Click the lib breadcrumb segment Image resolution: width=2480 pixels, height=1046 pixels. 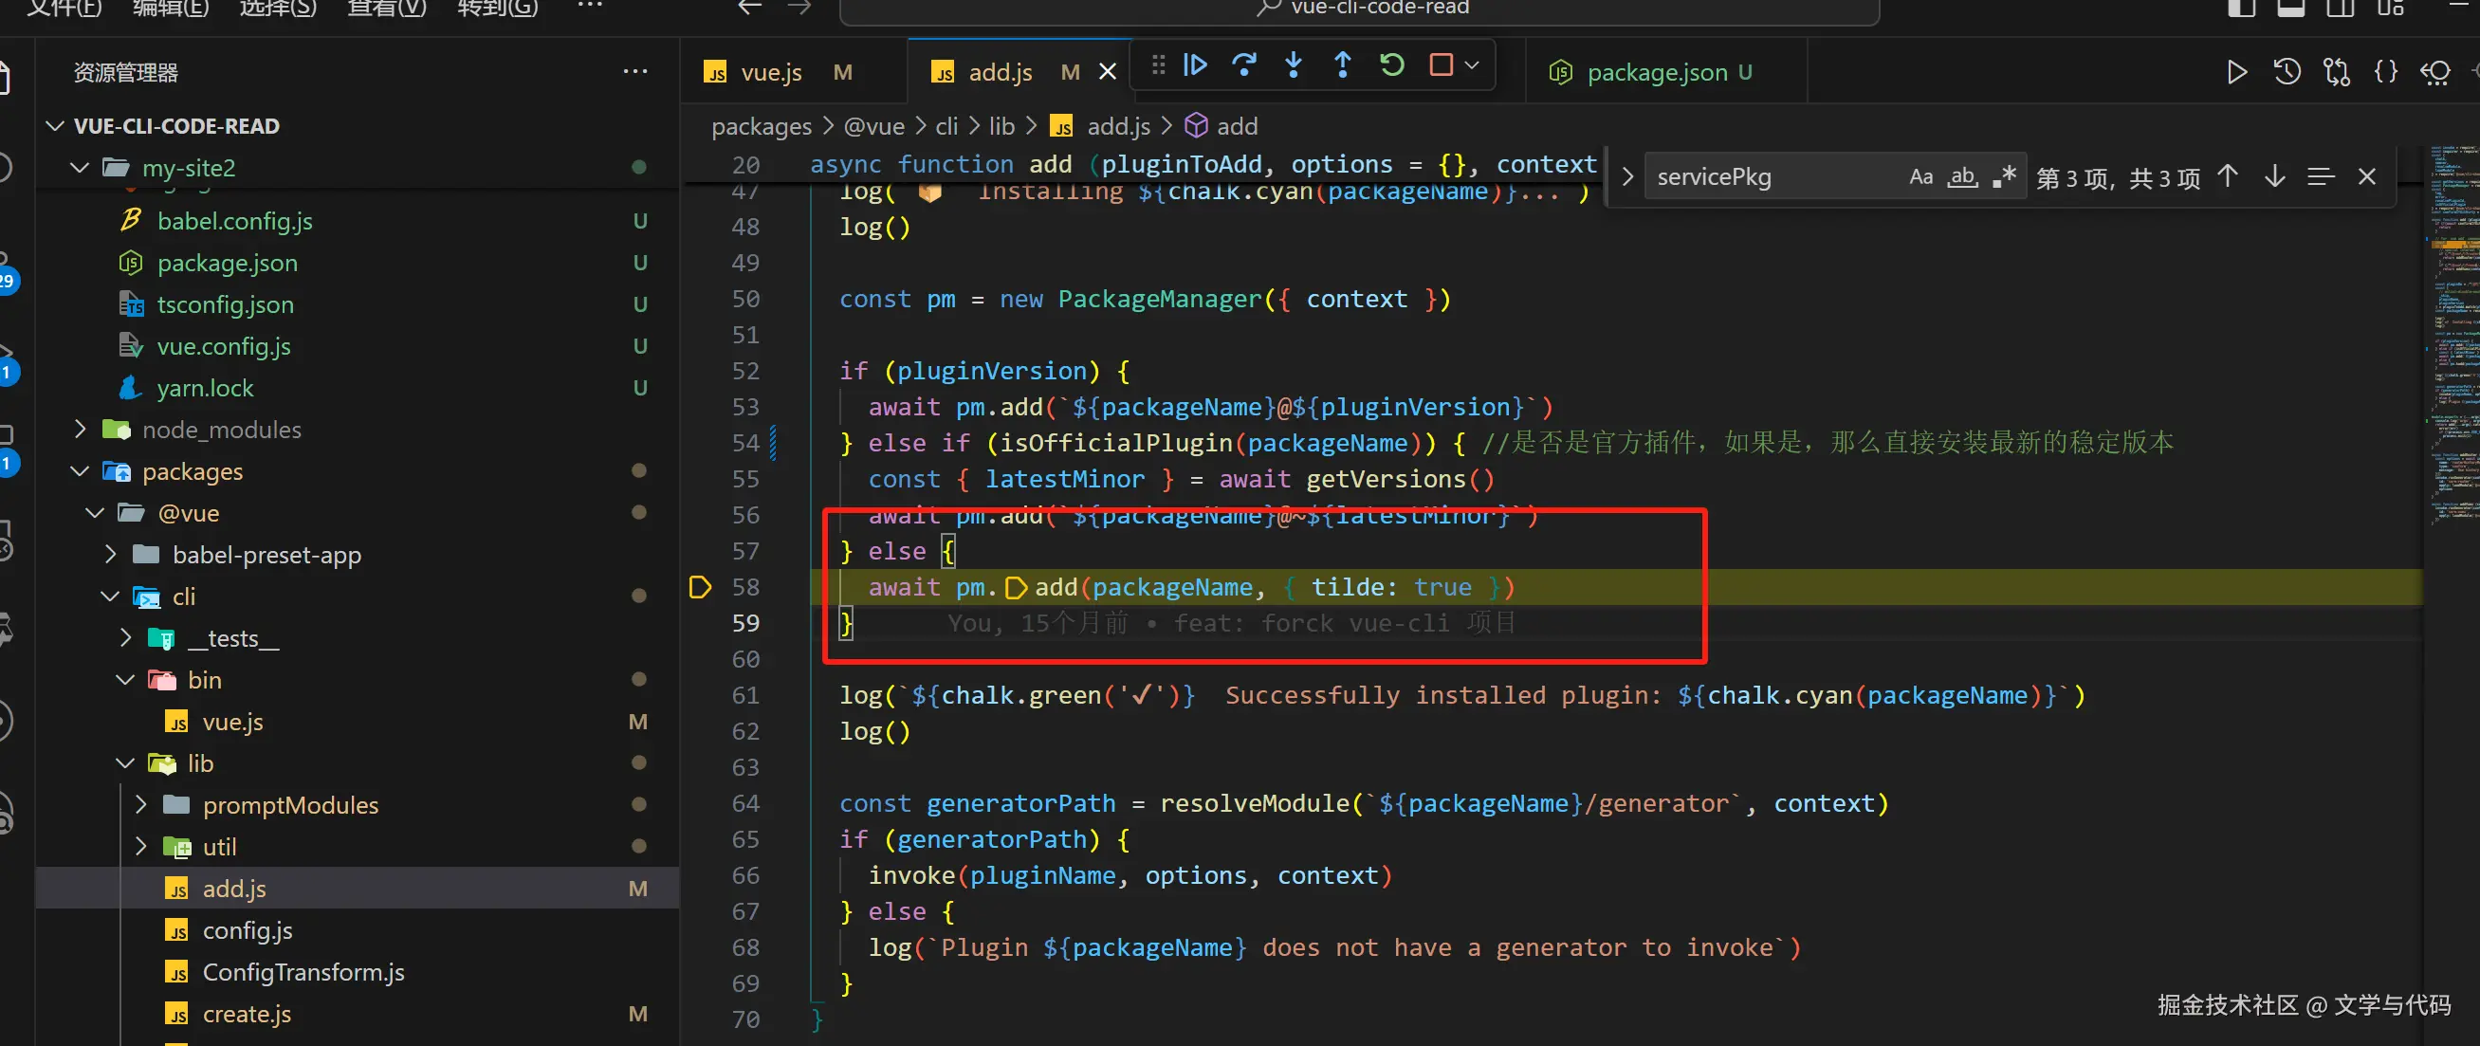(1001, 126)
